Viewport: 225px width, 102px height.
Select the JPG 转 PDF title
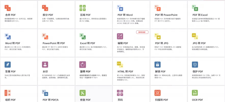coord(199,43)
